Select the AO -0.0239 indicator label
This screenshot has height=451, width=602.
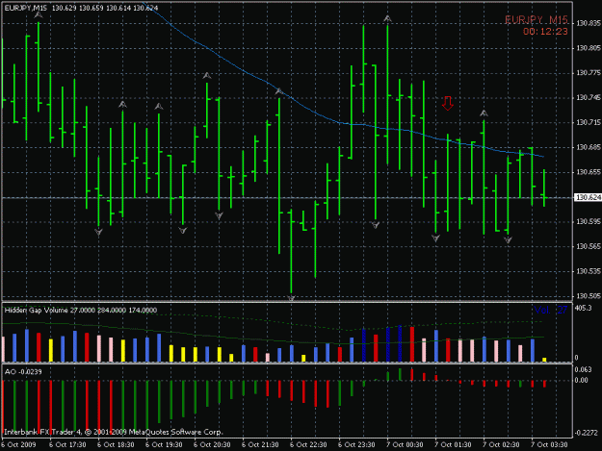(23, 372)
